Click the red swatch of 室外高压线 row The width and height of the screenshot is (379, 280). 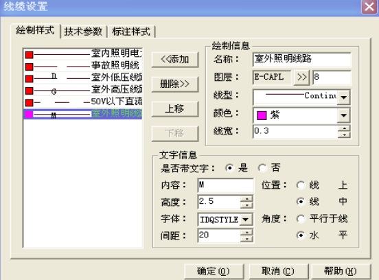click(x=30, y=91)
